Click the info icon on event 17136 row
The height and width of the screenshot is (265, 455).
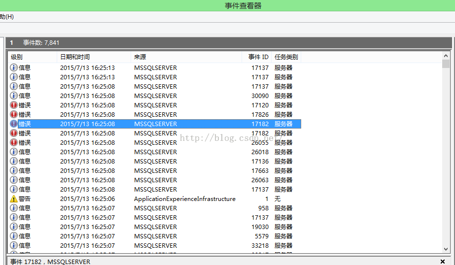14,161
